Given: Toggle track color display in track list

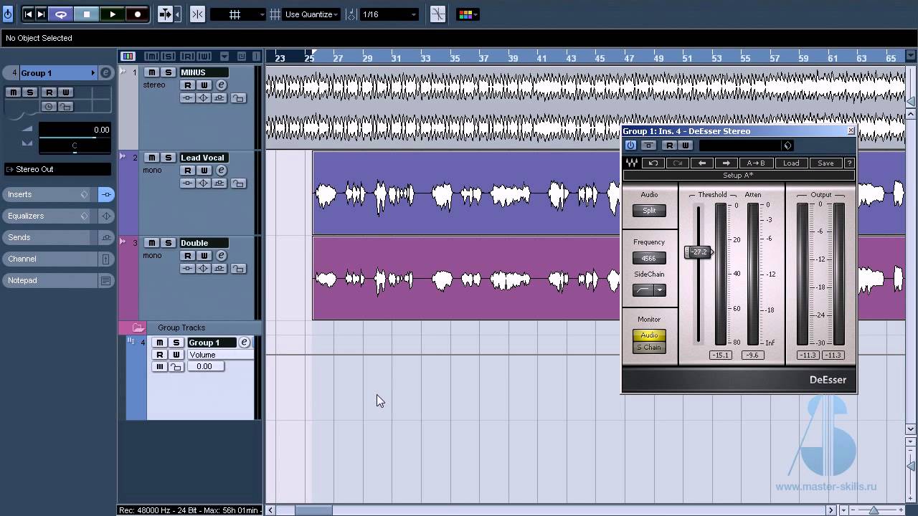Looking at the screenshot, I should coord(128,57).
